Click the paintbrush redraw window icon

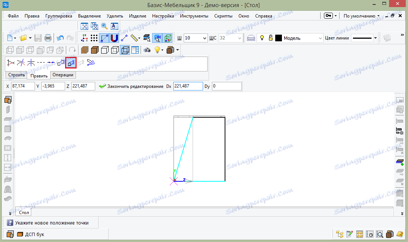pos(114,26)
